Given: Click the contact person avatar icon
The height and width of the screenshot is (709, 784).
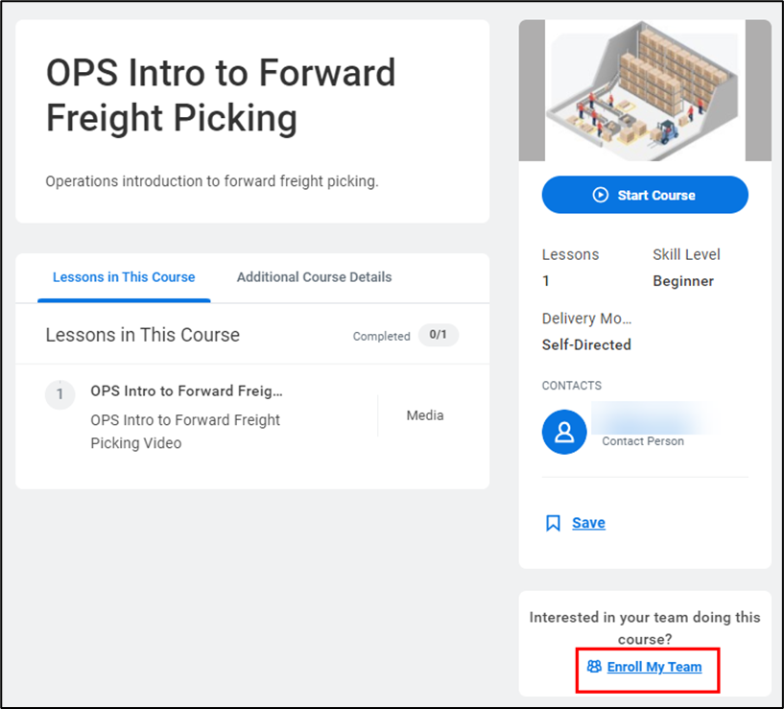Looking at the screenshot, I should tap(564, 433).
